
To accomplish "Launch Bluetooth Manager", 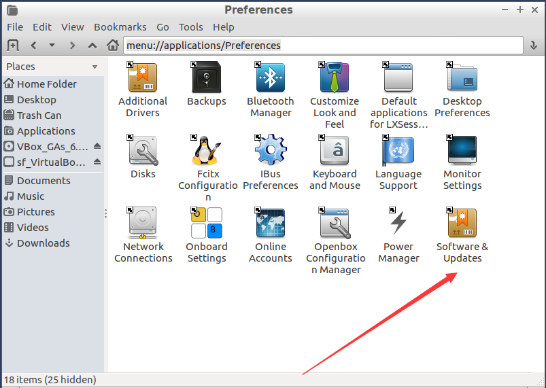I will coord(271,77).
